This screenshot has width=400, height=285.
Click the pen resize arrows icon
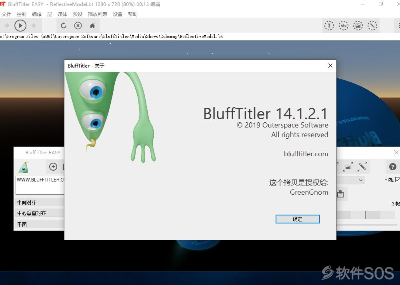pos(362,167)
